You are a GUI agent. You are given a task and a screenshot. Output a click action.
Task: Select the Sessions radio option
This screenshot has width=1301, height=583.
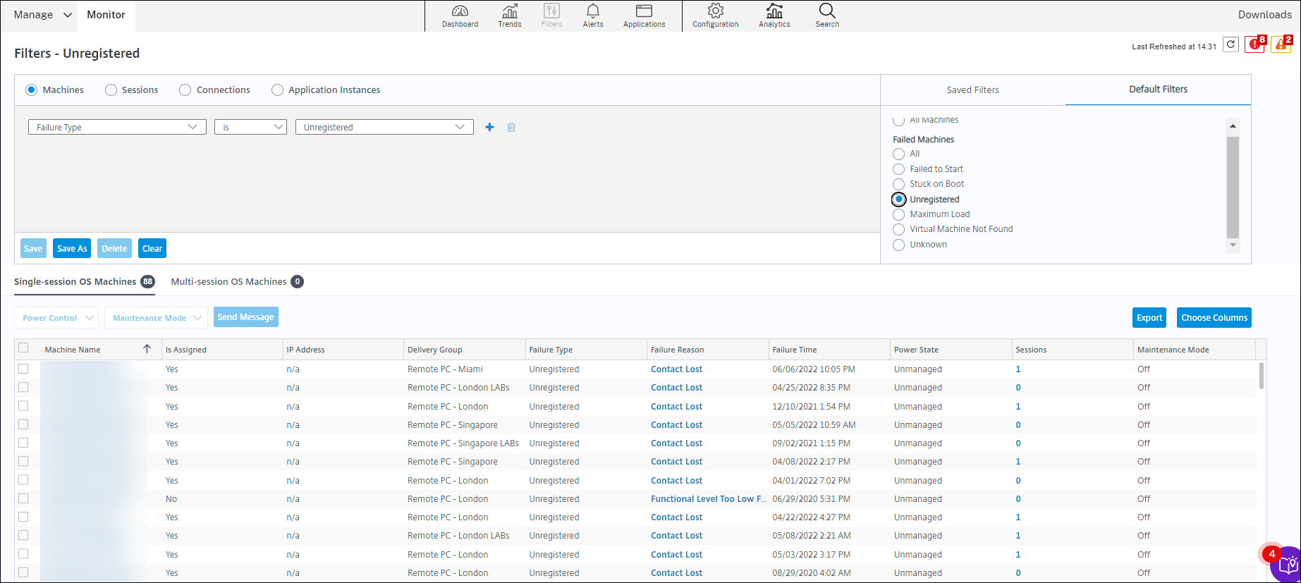tap(111, 90)
